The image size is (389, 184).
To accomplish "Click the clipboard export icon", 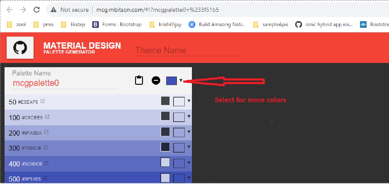I will coord(139,80).
